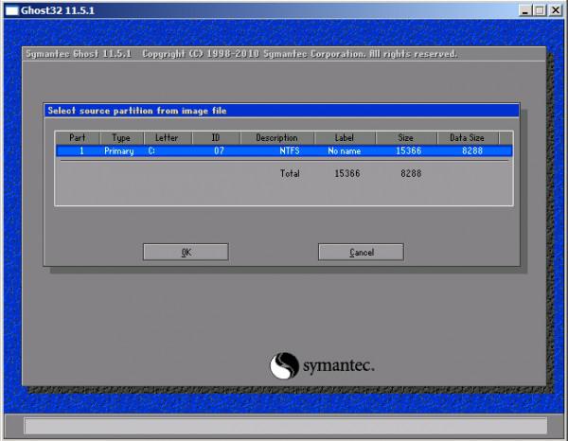This screenshot has width=568, height=441.
Task: Click the Symantec Ghost copyright header text
Action: (240, 54)
